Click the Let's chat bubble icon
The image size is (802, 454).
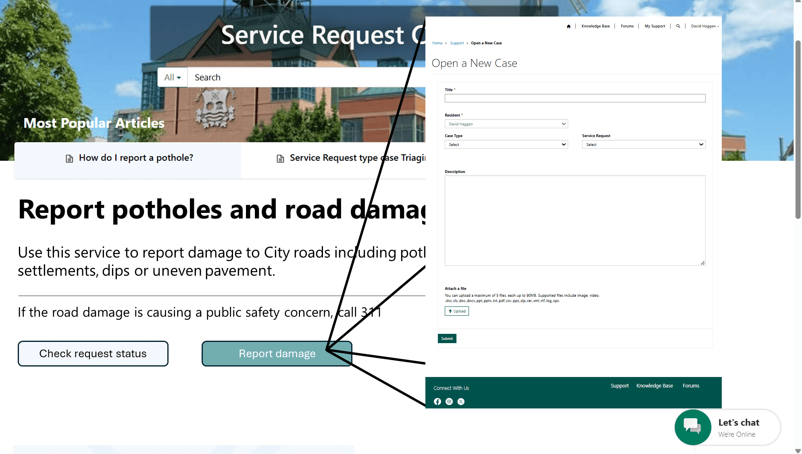pyautogui.click(x=693, y=427)
